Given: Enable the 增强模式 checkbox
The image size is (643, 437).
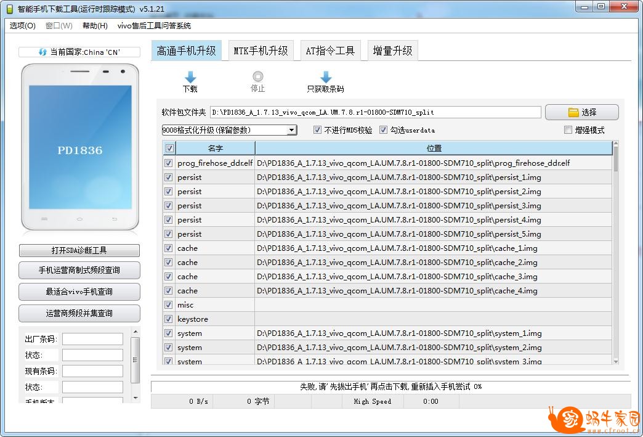Looking at the screenshot, I should click(568, 130).
